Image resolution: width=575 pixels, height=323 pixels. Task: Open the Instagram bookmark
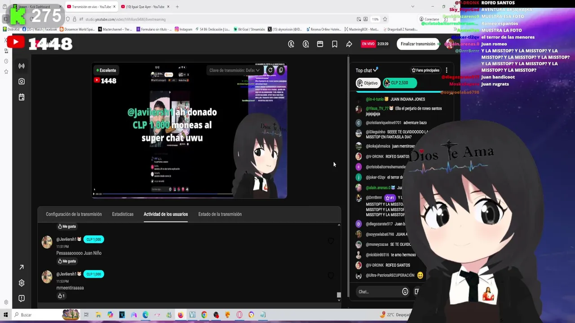(x=183, y=29)
